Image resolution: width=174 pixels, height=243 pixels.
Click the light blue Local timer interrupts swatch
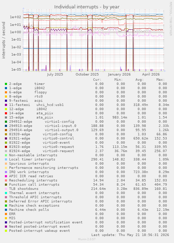pyautogui.click(x=6, y=159)
